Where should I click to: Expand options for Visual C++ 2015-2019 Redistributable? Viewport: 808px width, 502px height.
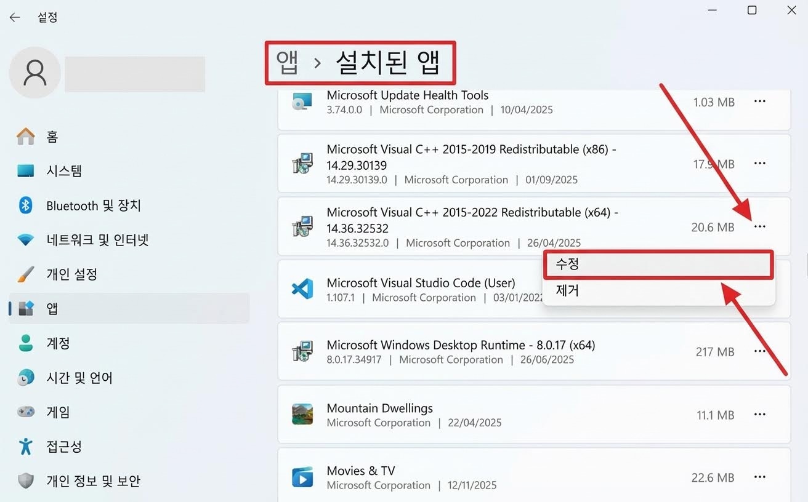759,164
